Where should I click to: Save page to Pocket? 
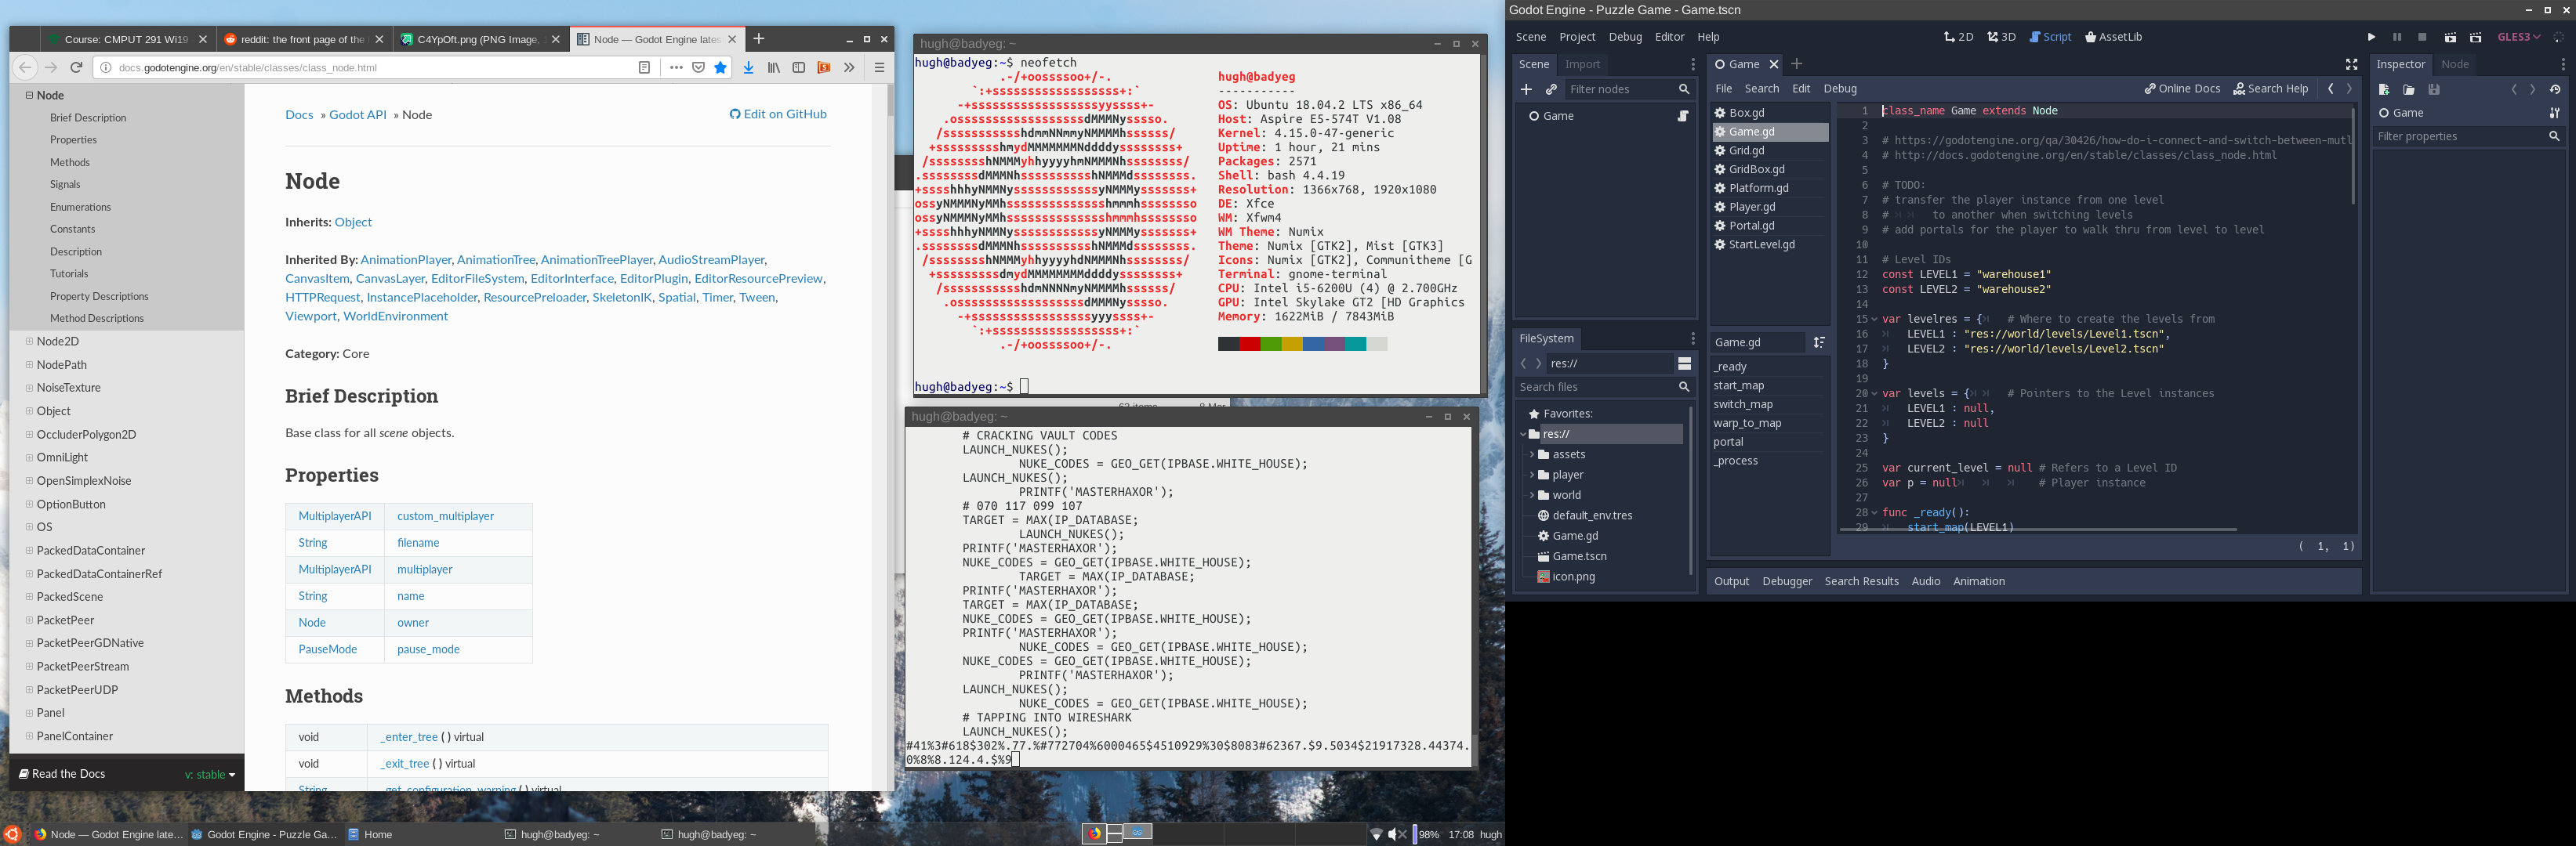[698, 68]
